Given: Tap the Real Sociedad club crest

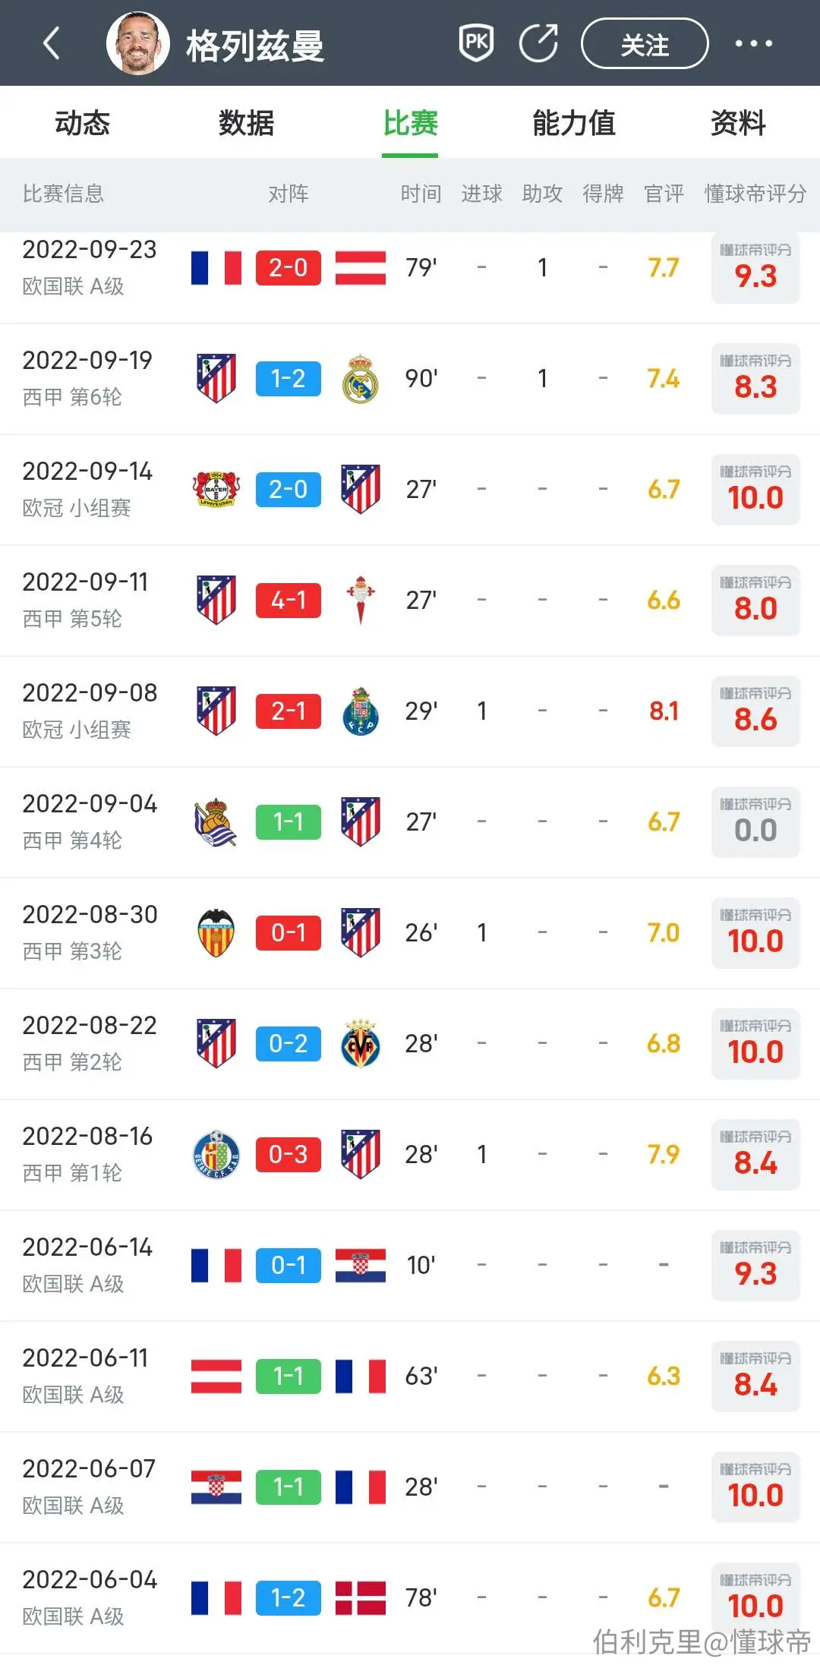Looking at the screenshot, I should 216,821.
